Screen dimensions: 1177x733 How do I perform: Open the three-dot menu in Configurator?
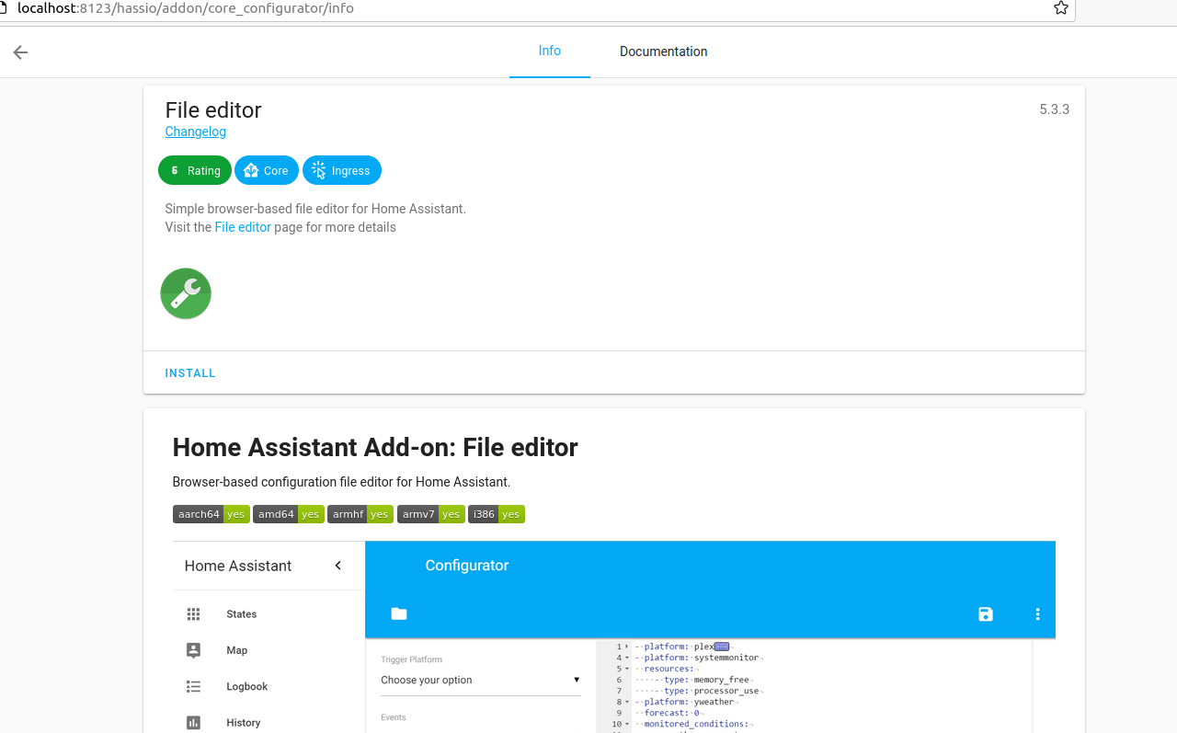coord(1037,614)
